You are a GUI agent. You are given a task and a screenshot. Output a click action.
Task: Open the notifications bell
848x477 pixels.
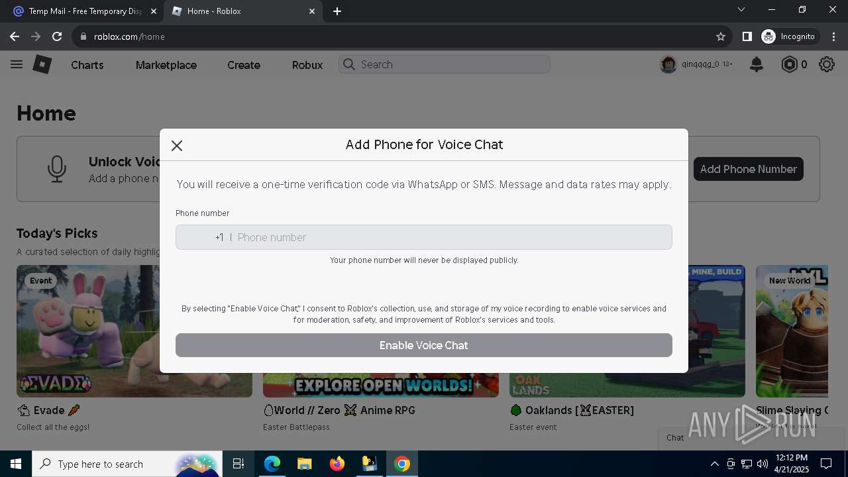pos(757,64)
